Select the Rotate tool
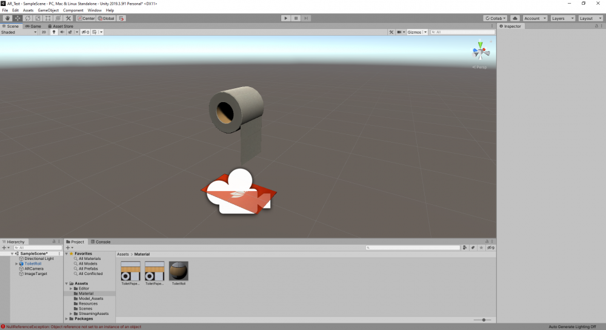The height and width of the screenshot is (330, 606). [27, 18]
